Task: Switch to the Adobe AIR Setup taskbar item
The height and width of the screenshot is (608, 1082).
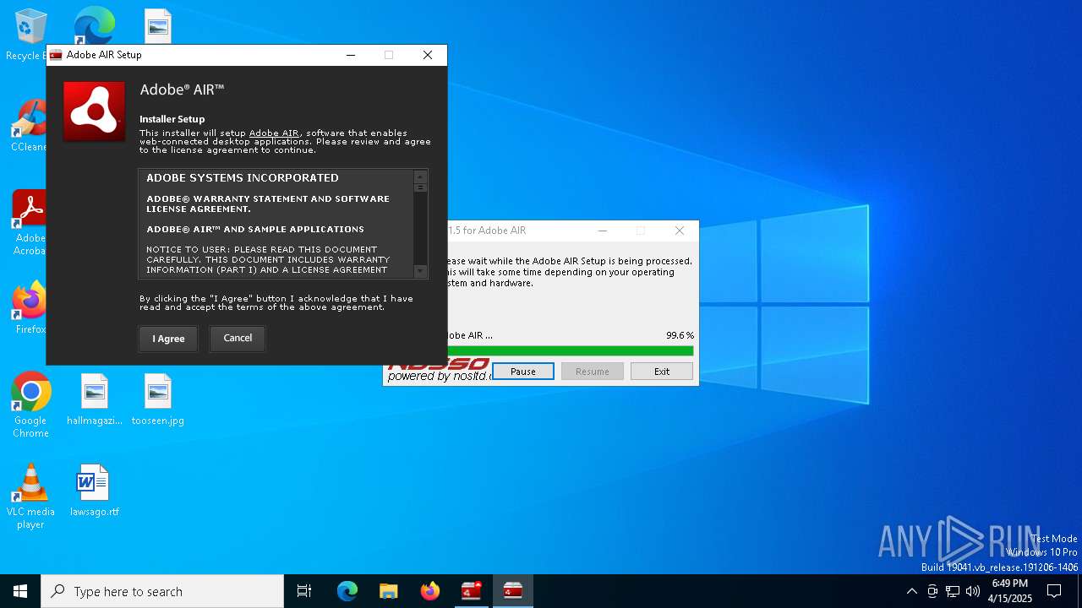Action: [512, 591]
